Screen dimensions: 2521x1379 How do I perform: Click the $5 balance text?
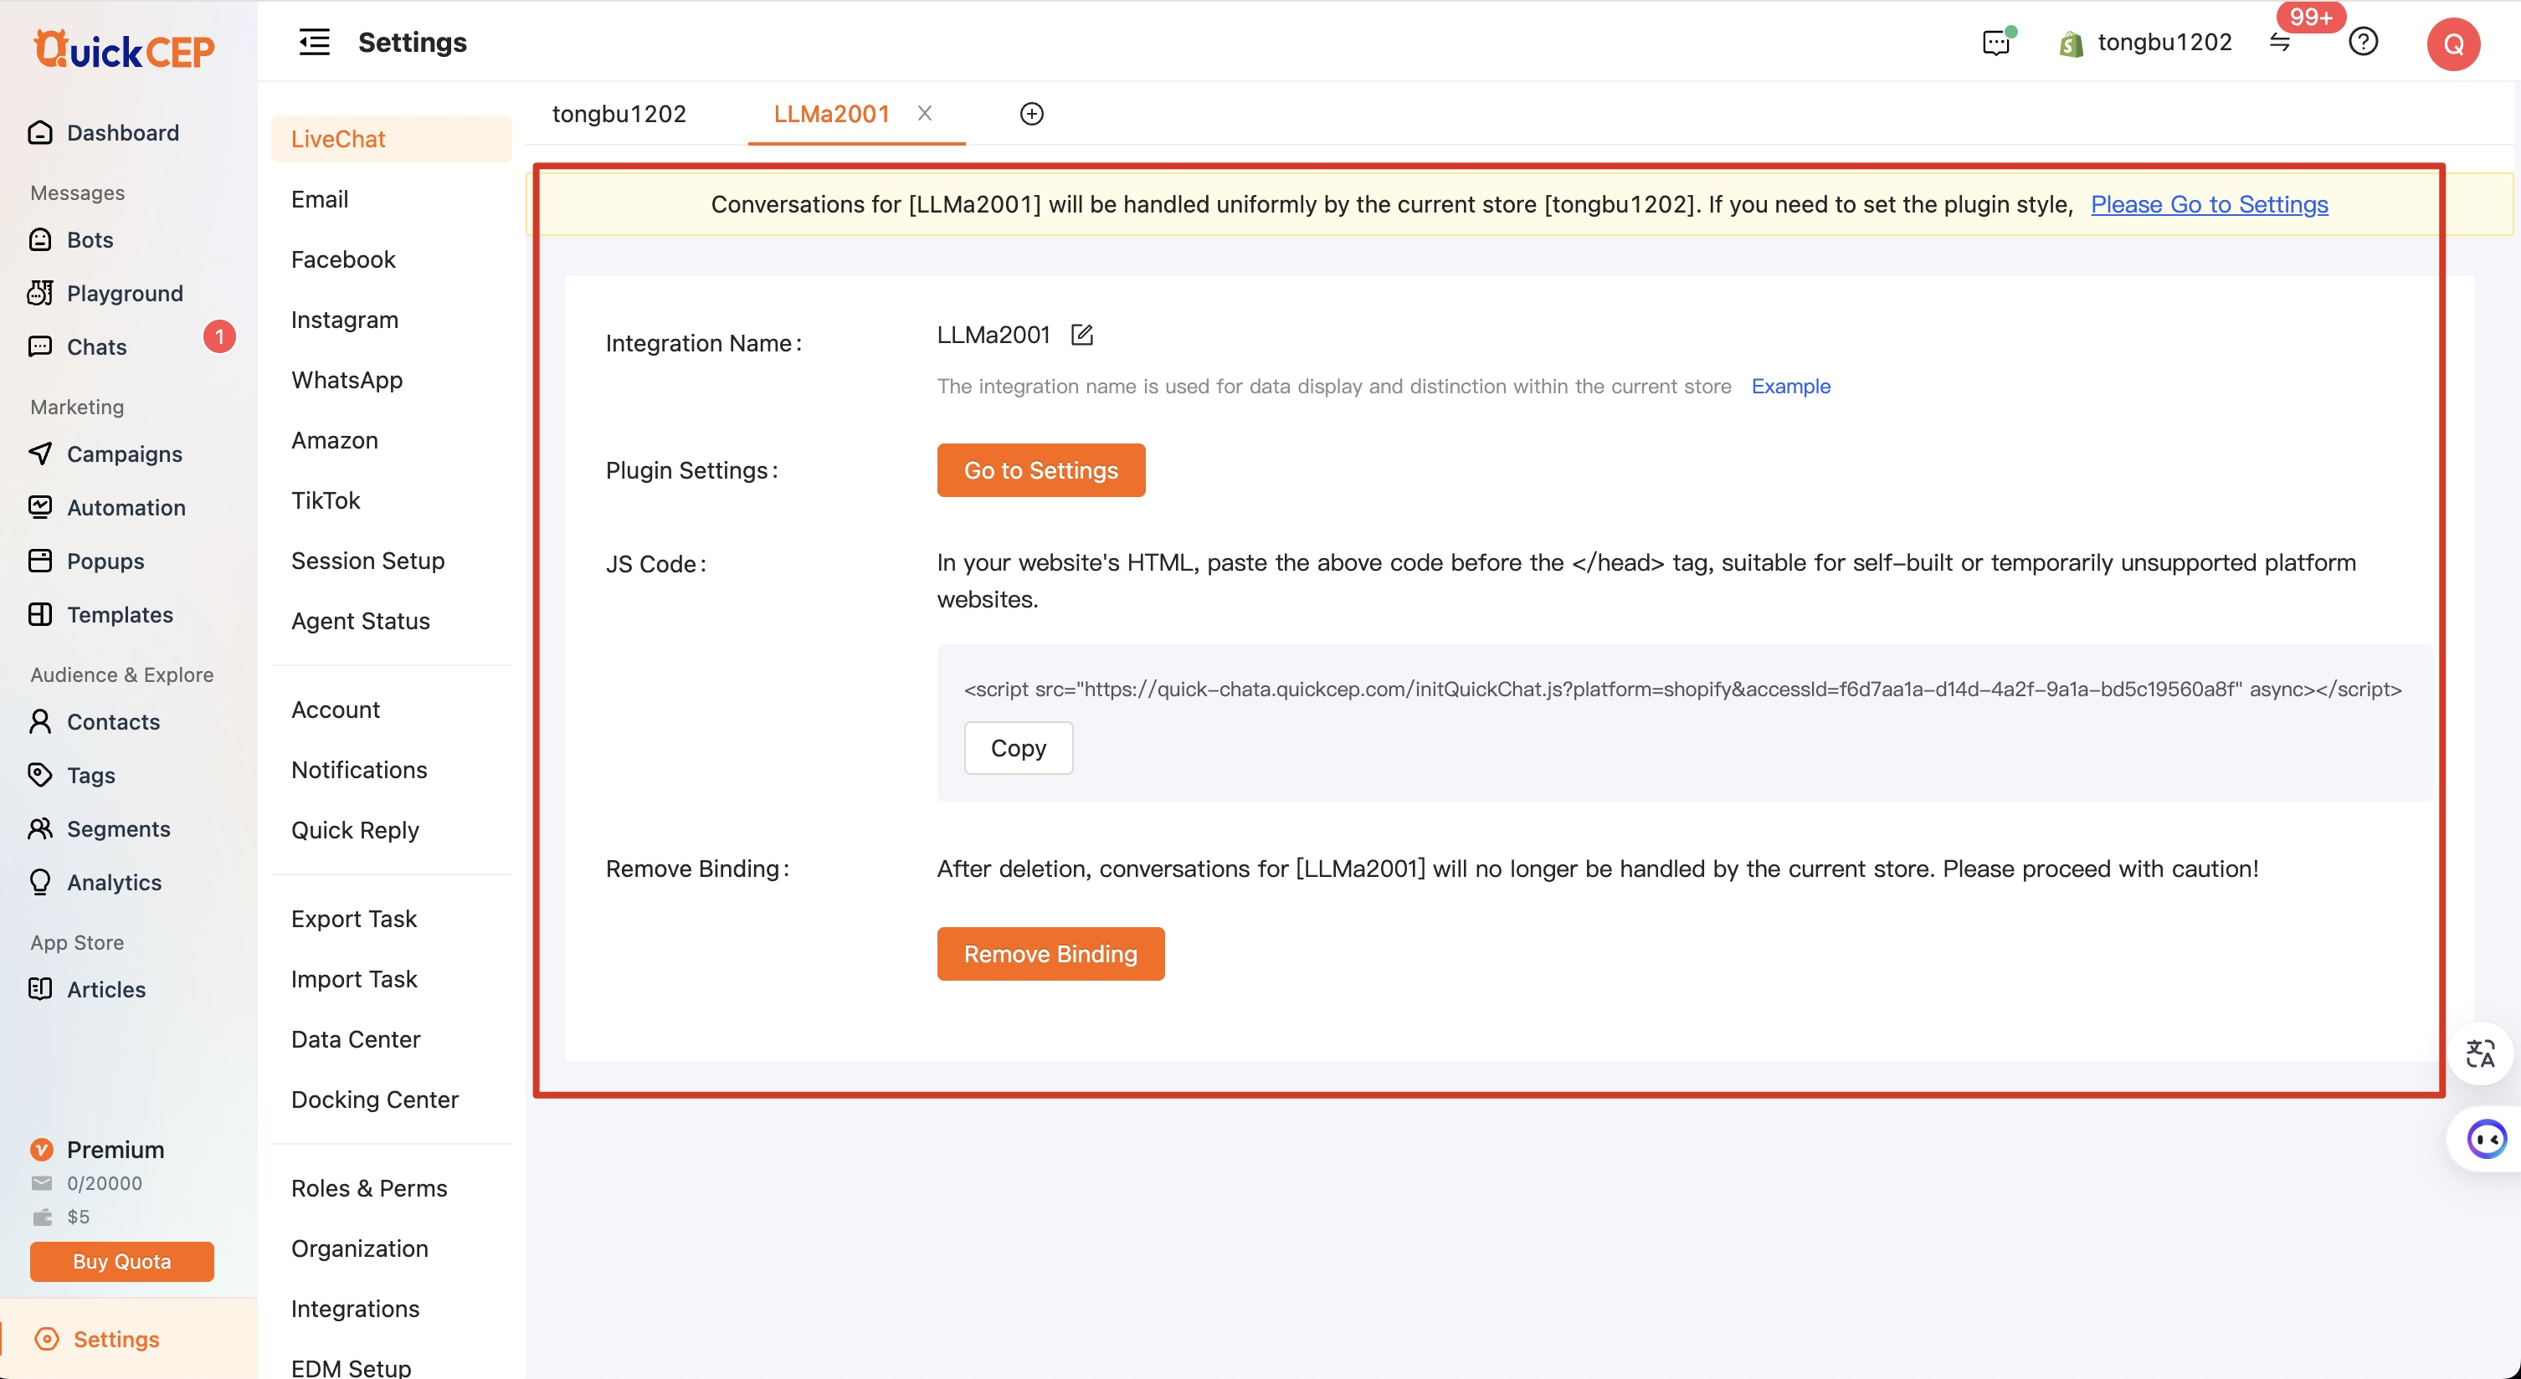(79, 1217)
